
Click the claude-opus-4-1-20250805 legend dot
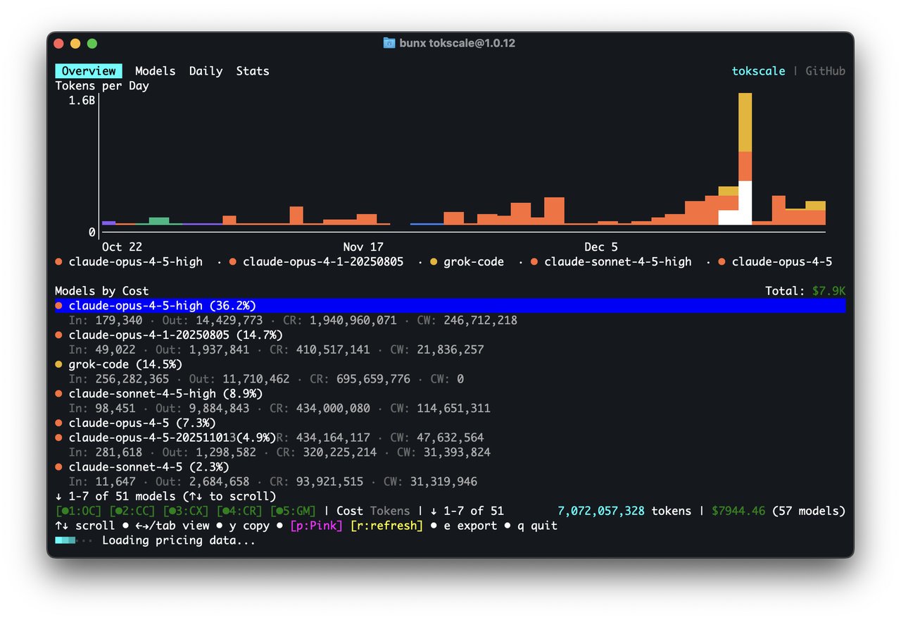tap(234, 261)
